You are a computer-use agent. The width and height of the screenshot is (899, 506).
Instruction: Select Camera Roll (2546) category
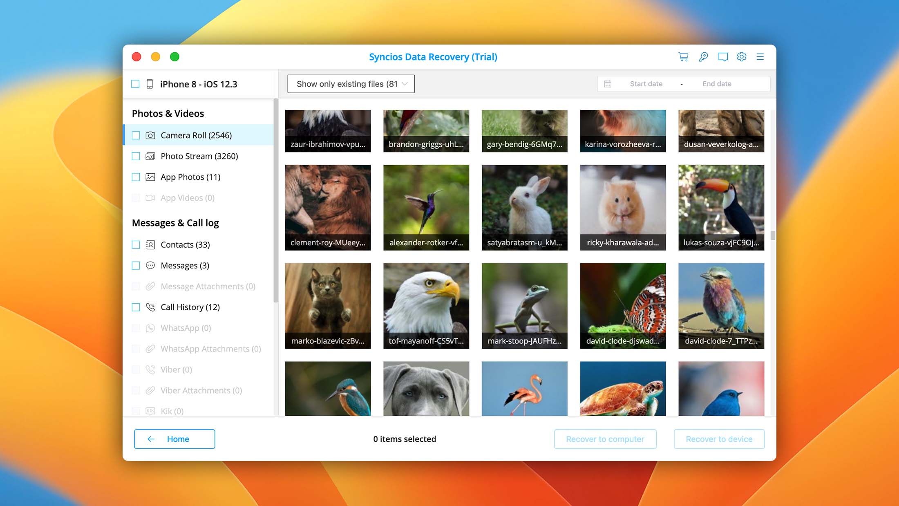tap(198, 135)
